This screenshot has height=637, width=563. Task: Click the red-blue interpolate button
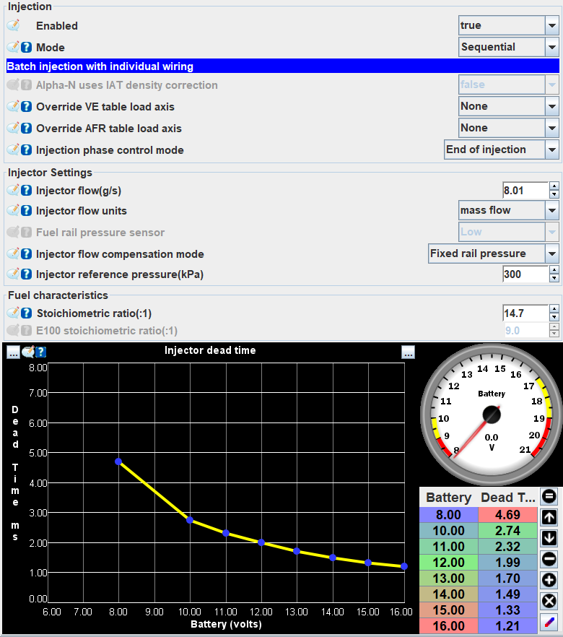[549, 622]
